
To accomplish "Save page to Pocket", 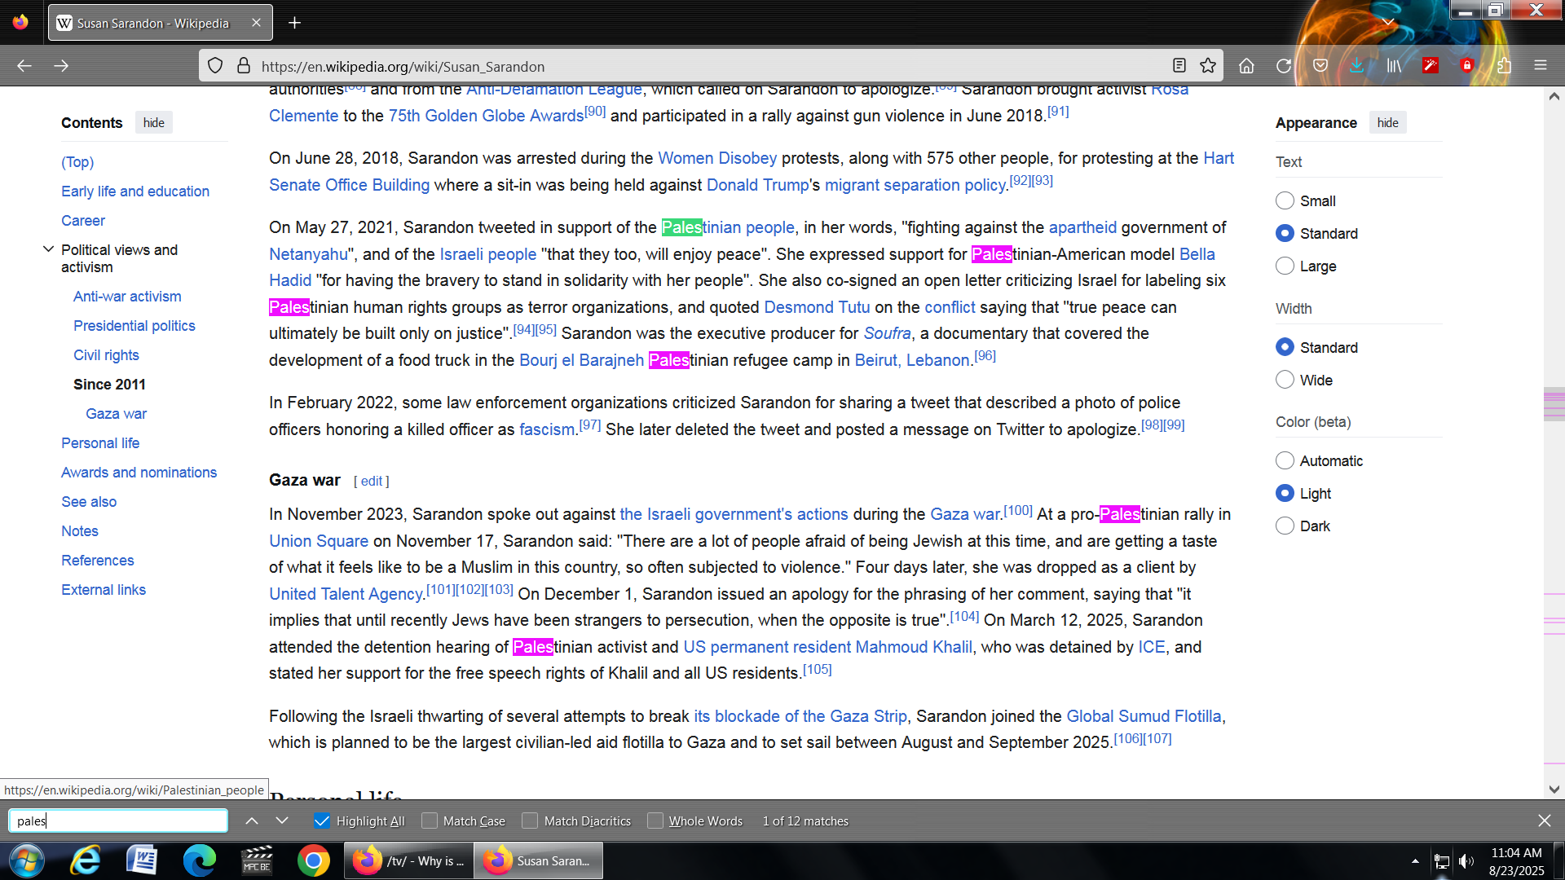I will (1320, 66).
